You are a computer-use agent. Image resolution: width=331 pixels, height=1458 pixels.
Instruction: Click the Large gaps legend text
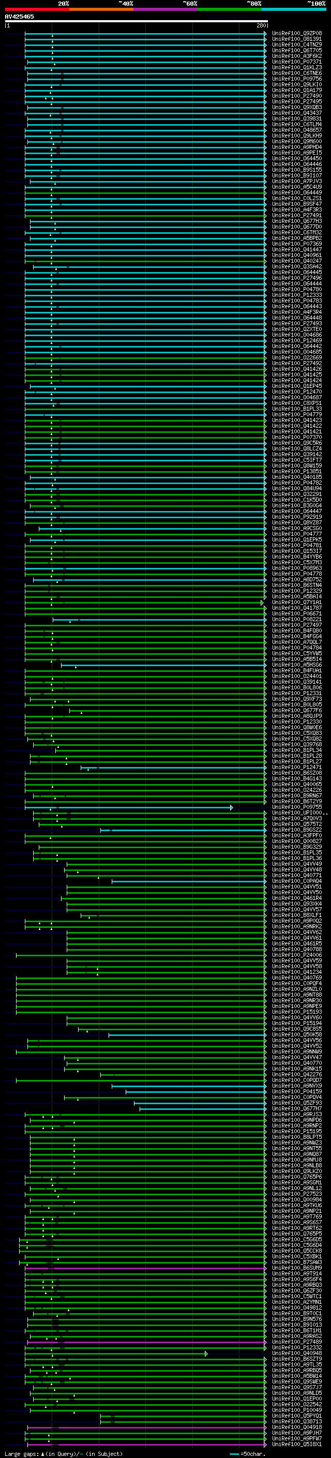tap(64, 1453)
